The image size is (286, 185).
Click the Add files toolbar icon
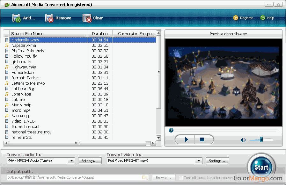pos(16,18)
